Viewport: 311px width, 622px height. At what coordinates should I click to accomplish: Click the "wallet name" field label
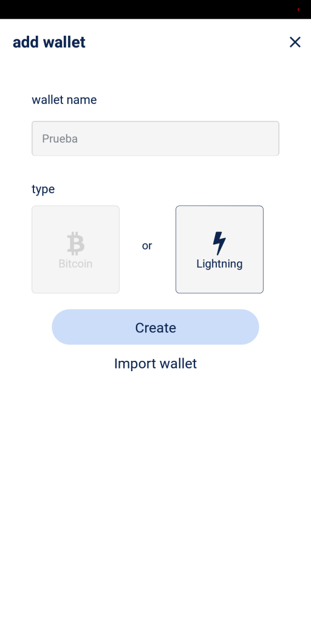(x=64, y=100)
